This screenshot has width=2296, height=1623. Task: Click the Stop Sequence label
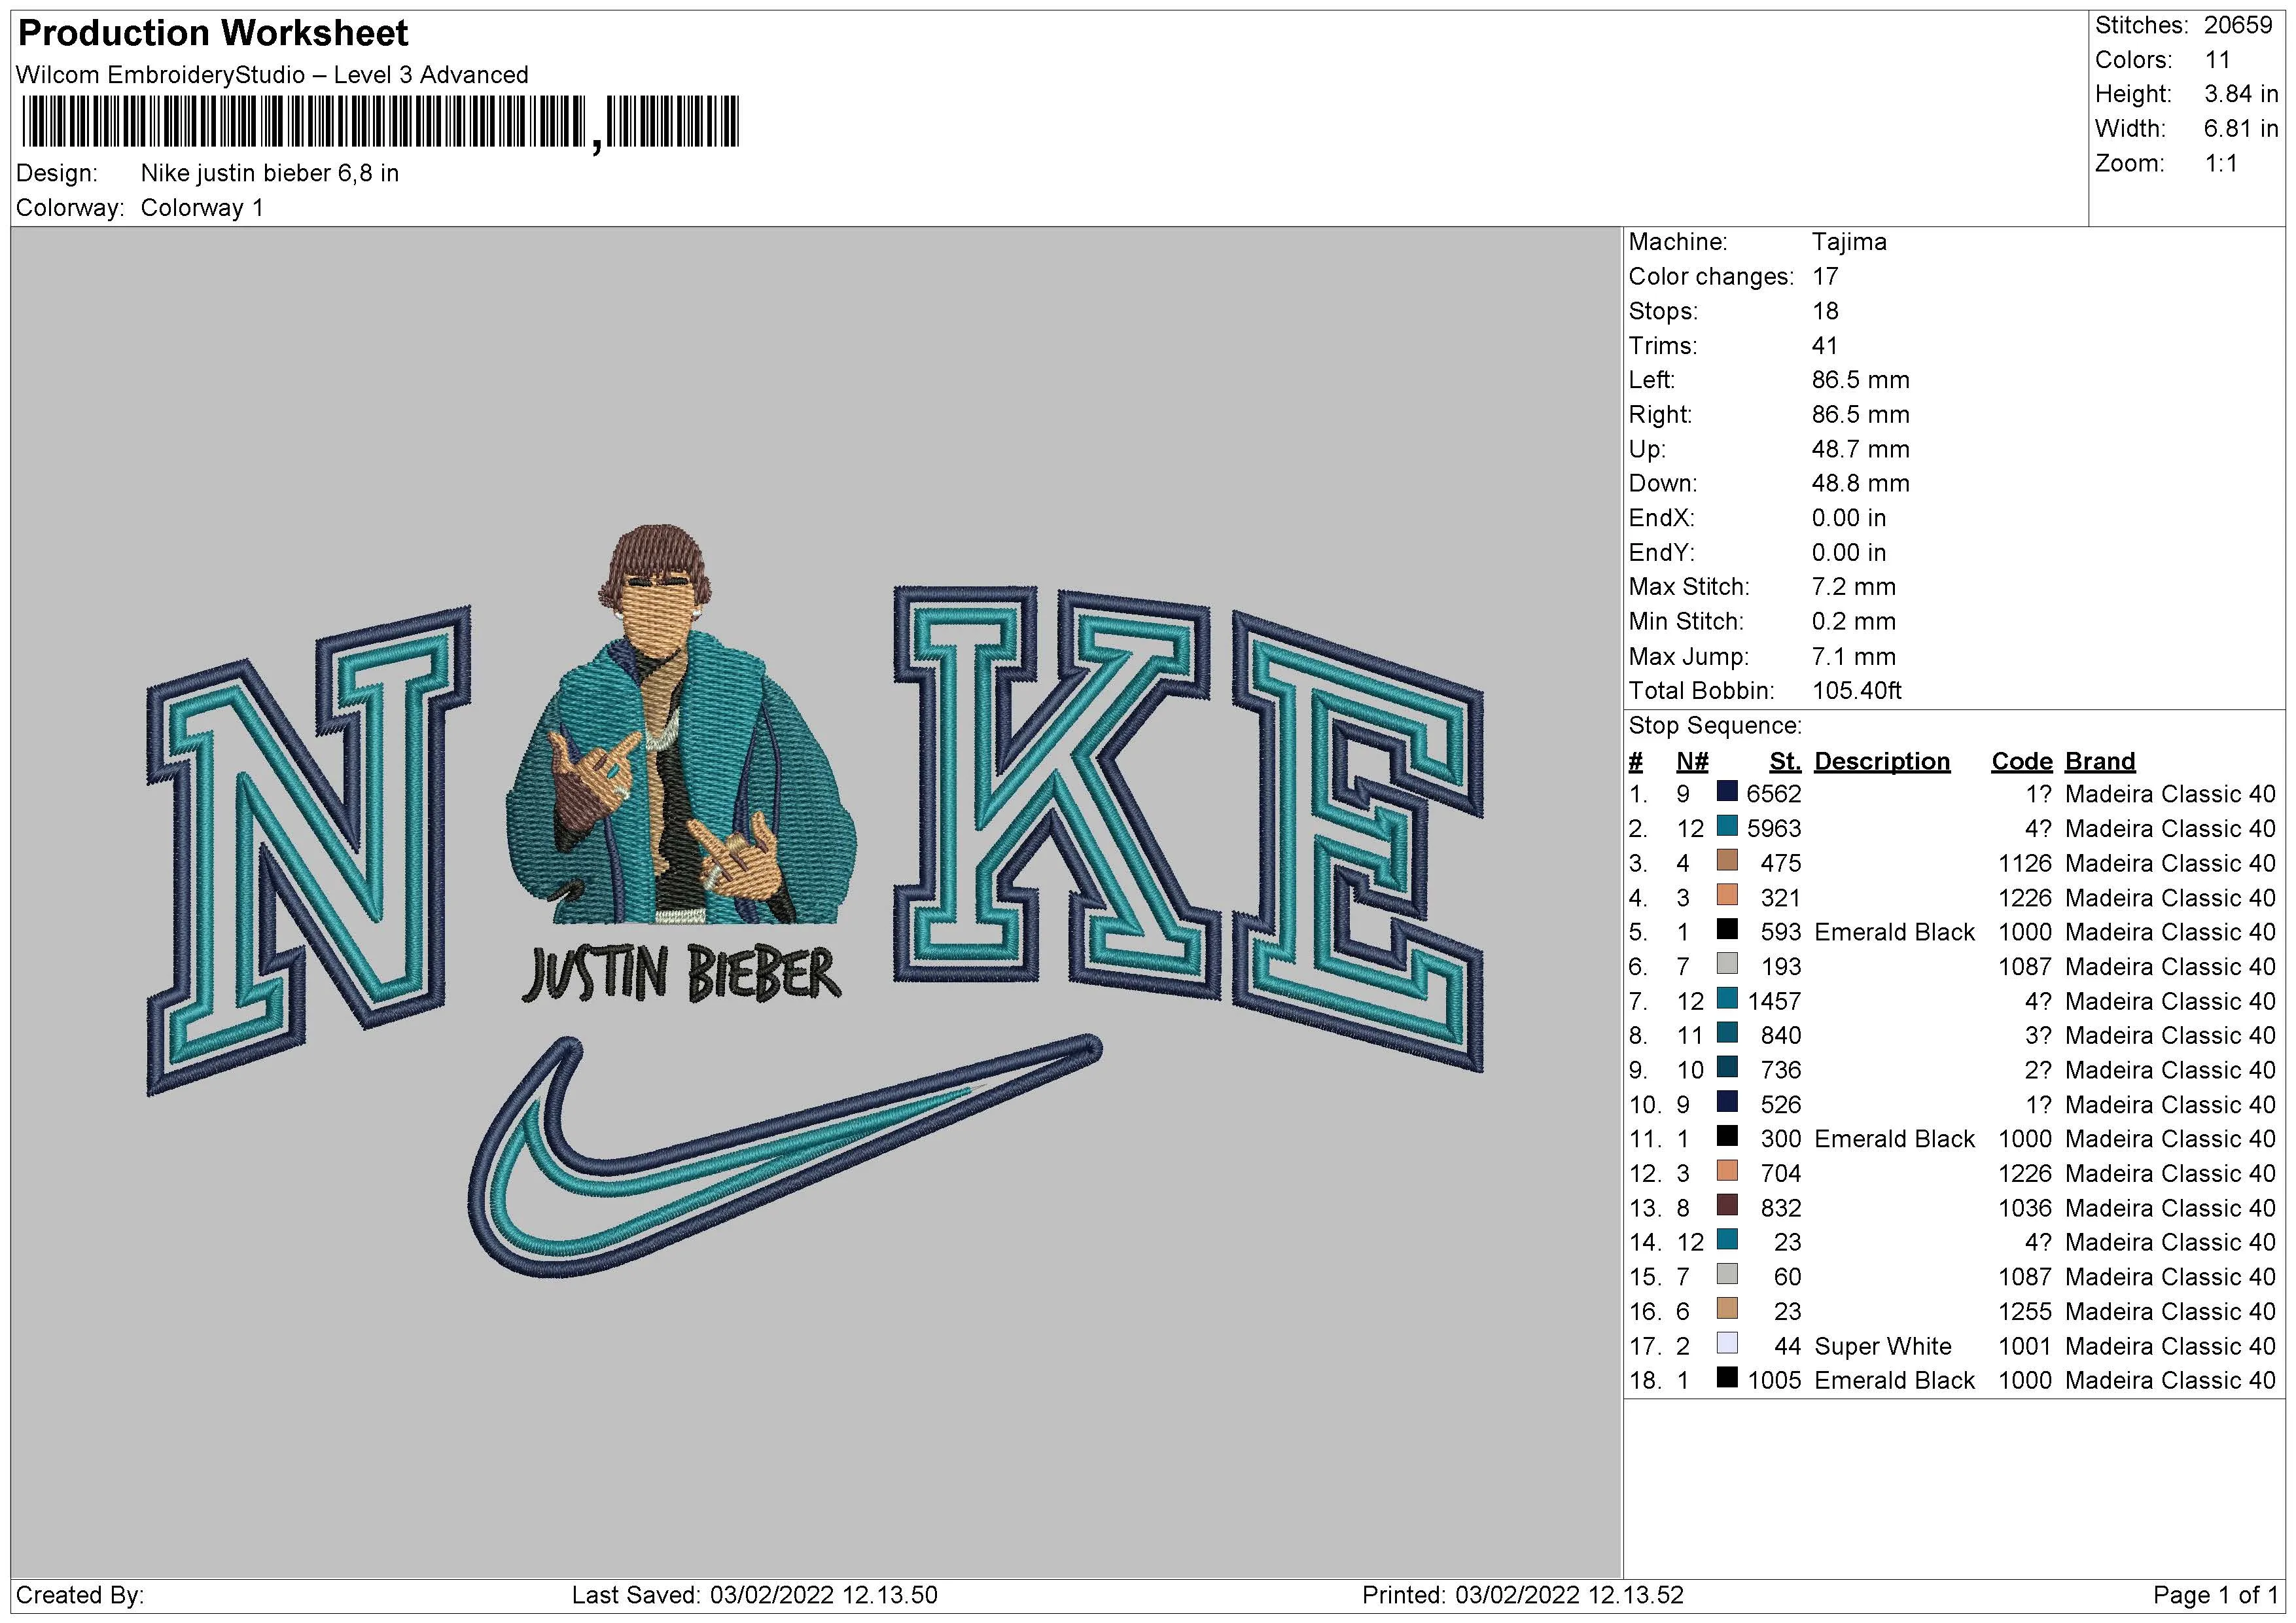point(1715,726)
